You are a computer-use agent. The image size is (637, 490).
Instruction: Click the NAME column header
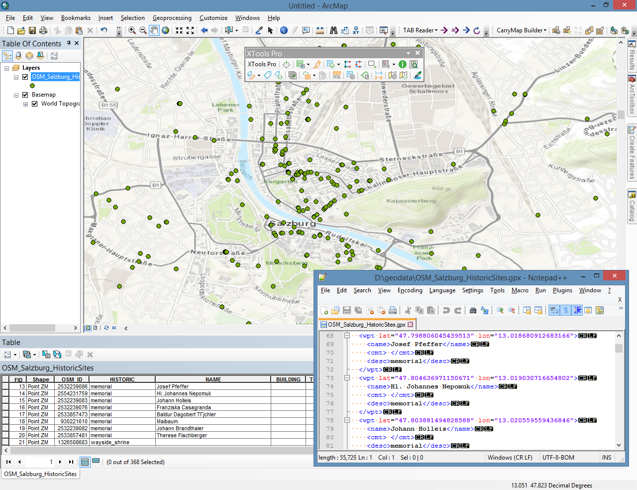pos(213,379)
